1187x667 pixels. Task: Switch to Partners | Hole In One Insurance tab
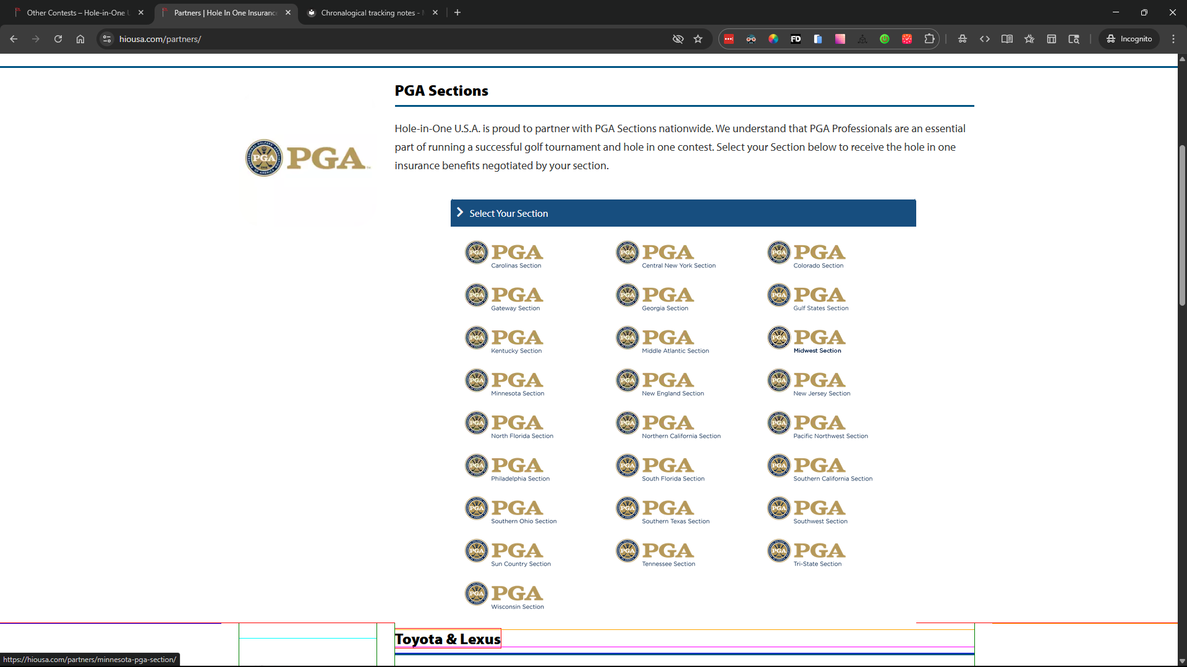pyautogui.click(x=226, y=12)
